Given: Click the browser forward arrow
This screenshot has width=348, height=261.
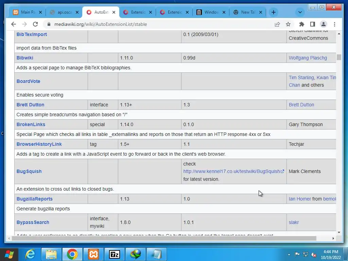Looking at the screenshot, I should click(x=24, y=24).
